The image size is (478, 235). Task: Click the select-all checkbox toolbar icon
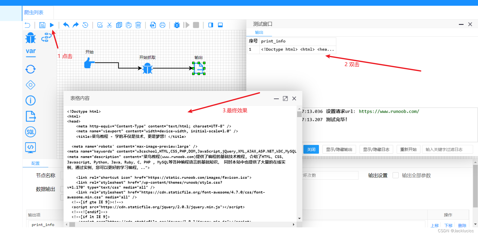click(x=100, y=25)
